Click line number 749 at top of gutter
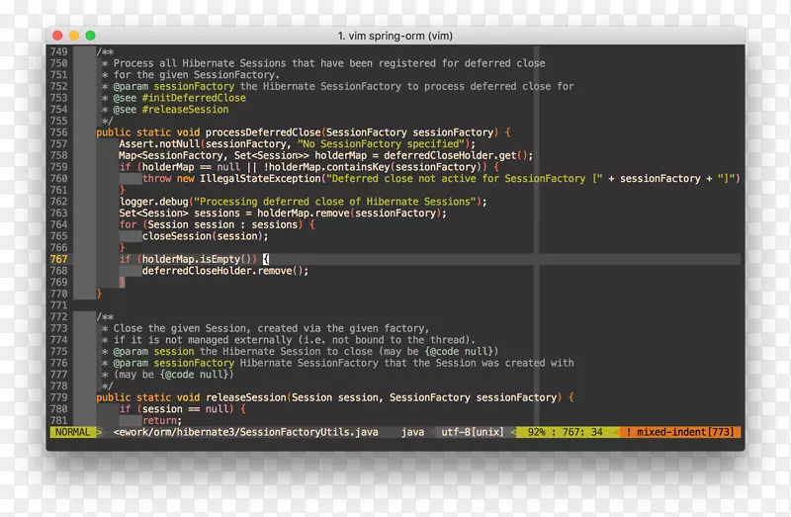This screenshot has height=517, width=791. (58, 51)
